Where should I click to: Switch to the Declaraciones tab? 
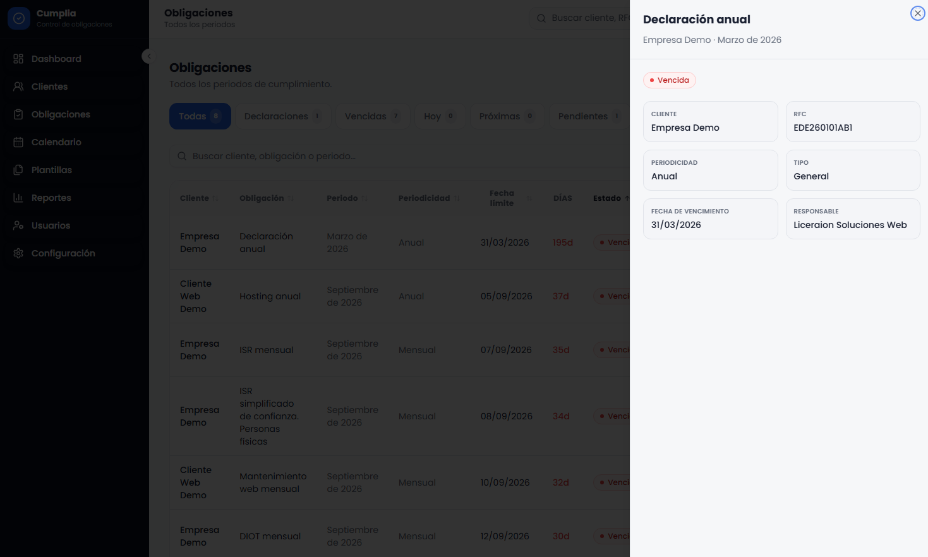pos(283,116)
